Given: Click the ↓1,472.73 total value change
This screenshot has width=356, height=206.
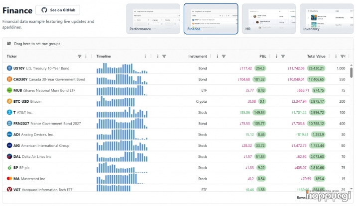Looking at the screenshot, I should (x=299, y=145).
